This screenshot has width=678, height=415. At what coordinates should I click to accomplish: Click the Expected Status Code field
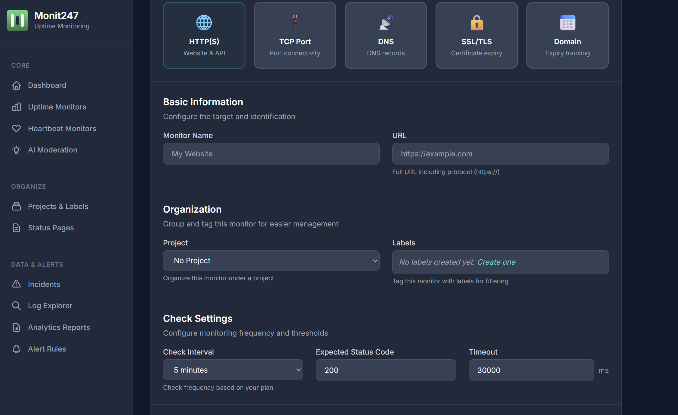coord(386,370)
